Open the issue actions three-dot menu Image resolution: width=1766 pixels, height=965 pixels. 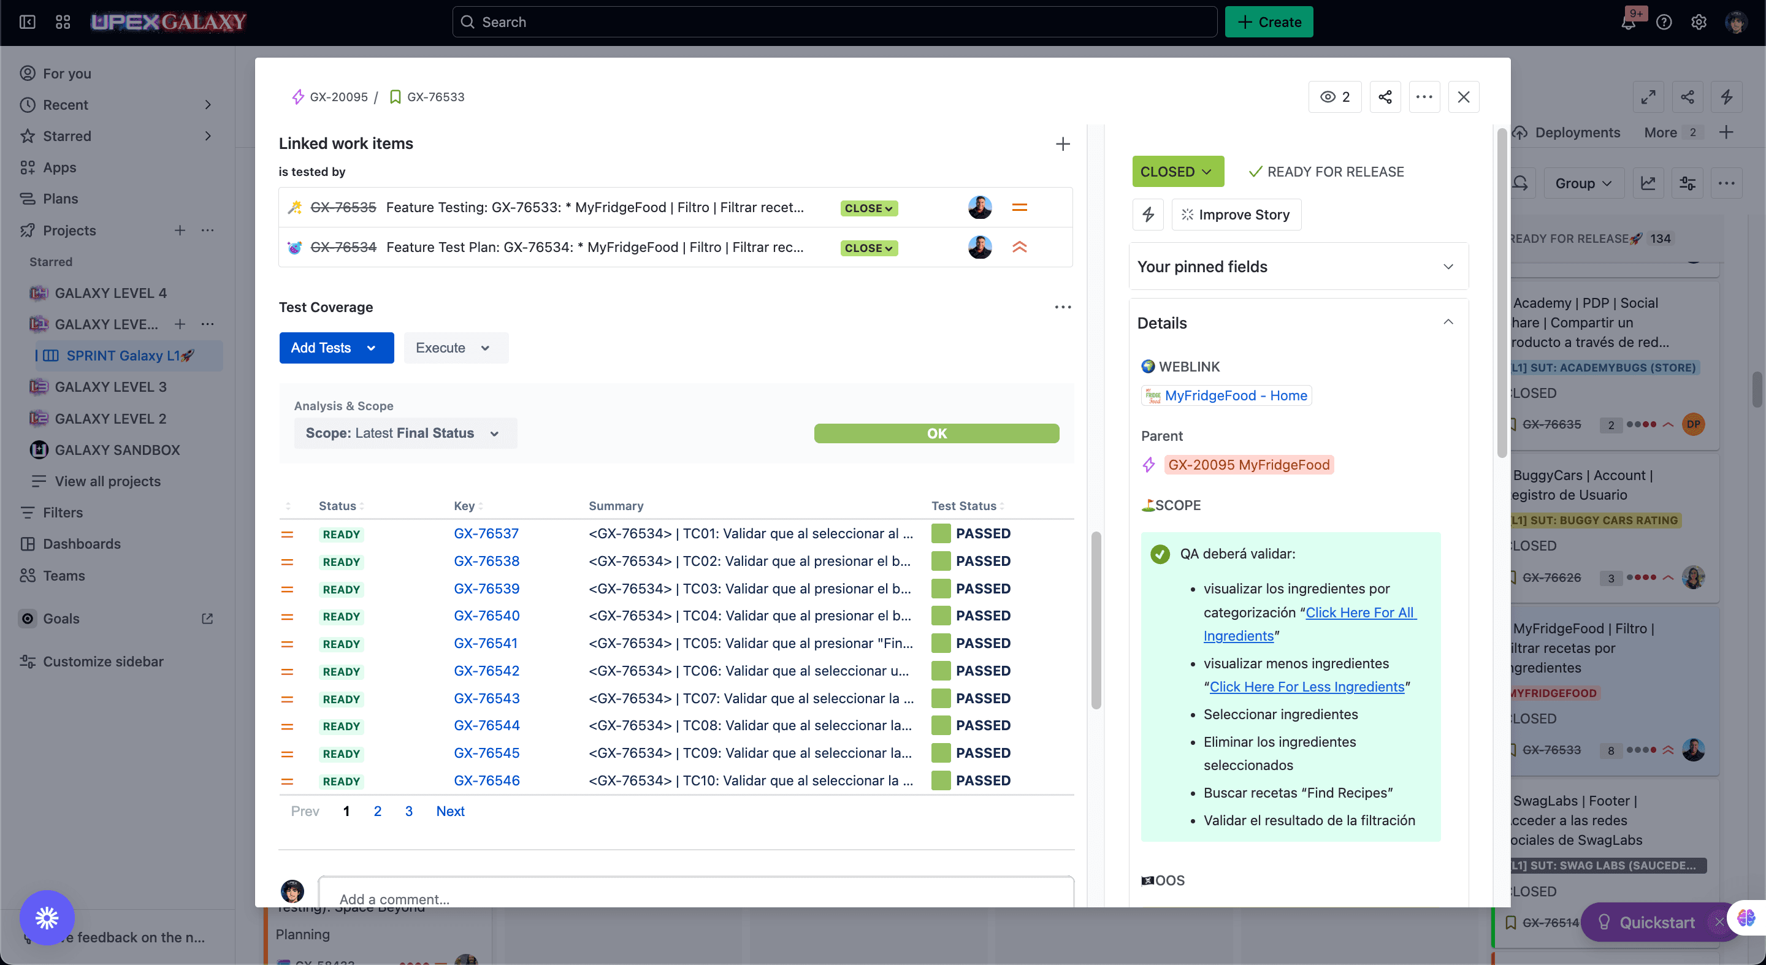tap(1424, 97)
